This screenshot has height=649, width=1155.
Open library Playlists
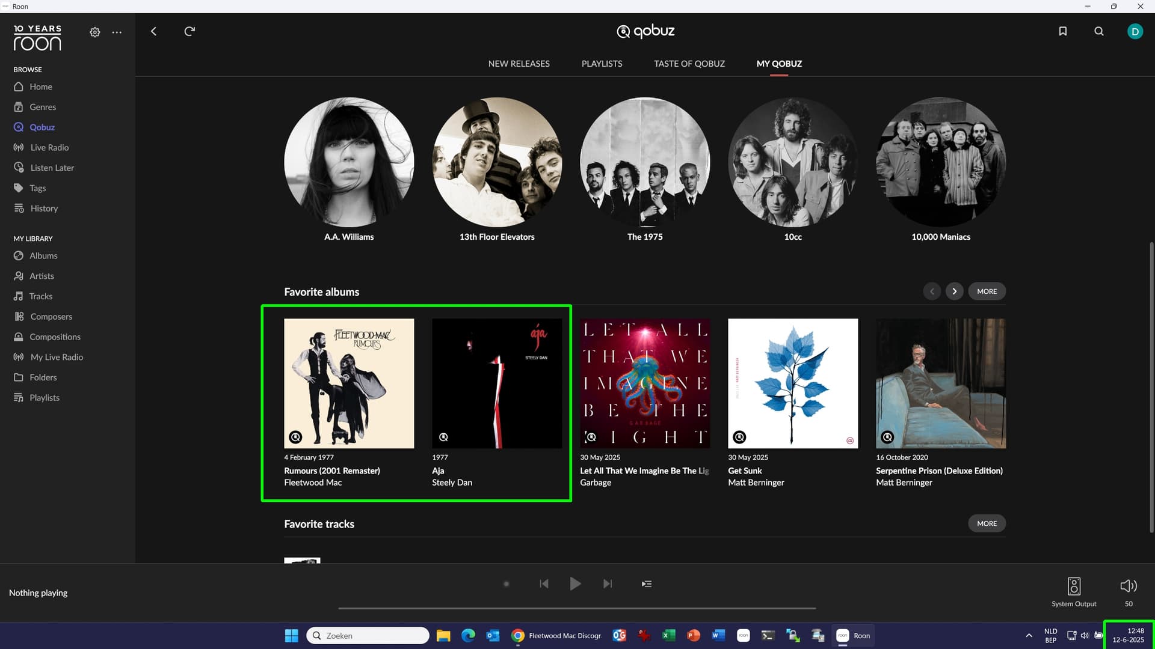tap(45, 398)
